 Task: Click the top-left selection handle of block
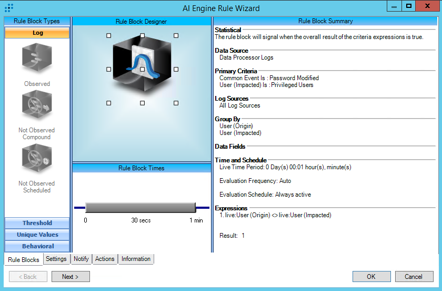(109, 36)
